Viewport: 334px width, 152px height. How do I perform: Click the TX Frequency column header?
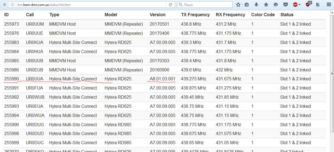[195, 15]
